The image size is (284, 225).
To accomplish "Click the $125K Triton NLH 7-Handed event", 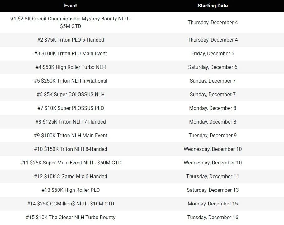I will click(71, 122).
